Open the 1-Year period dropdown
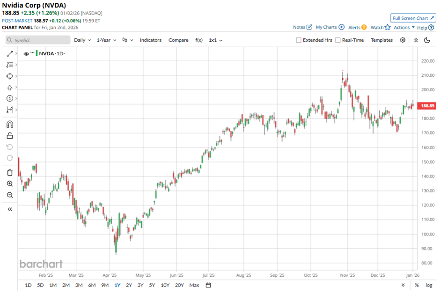Viewport: 440px width, 294px height. [106, 40]
